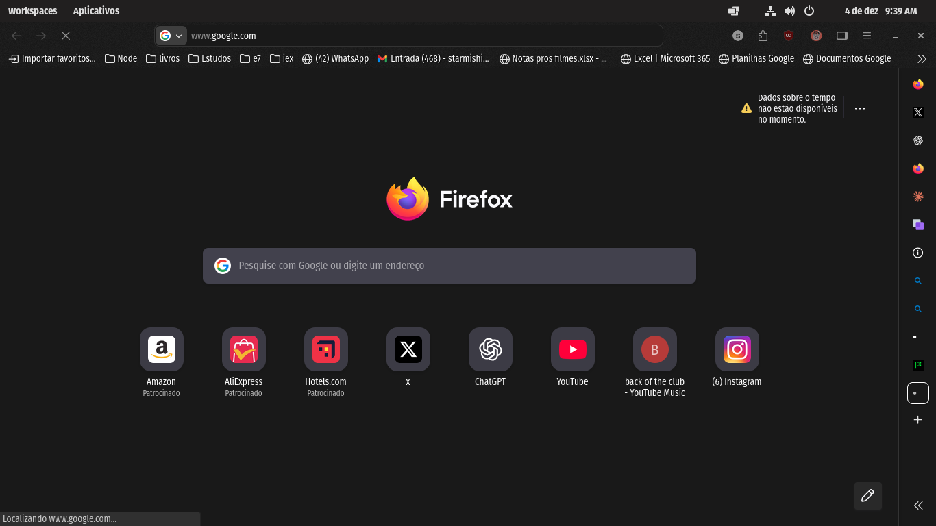
Task: Open the wired network tray icon
Action: 771,11
